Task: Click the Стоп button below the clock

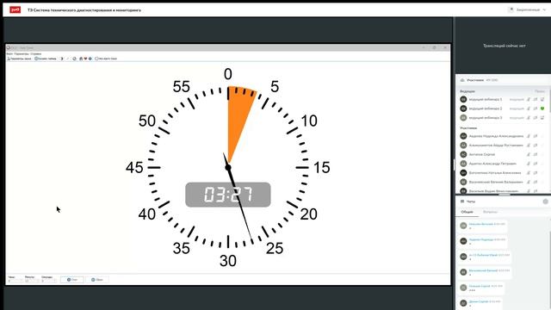Action: pyautogui.click(x=72, y=280)
